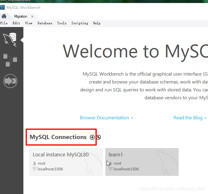Click root user on learn1 tile
The height and width of the screenshot is (194, 208).
[118, 163]
